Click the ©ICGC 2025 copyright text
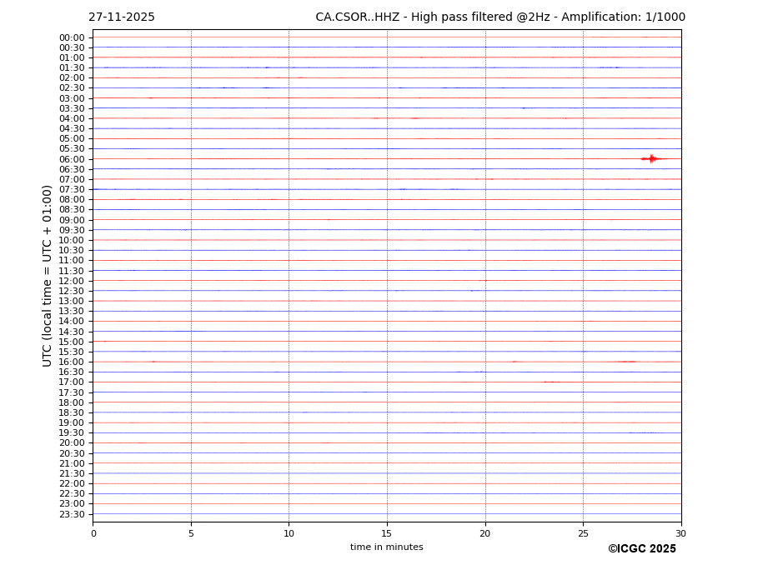The height and width of the screenshot is (580, 773). (641, 549)
